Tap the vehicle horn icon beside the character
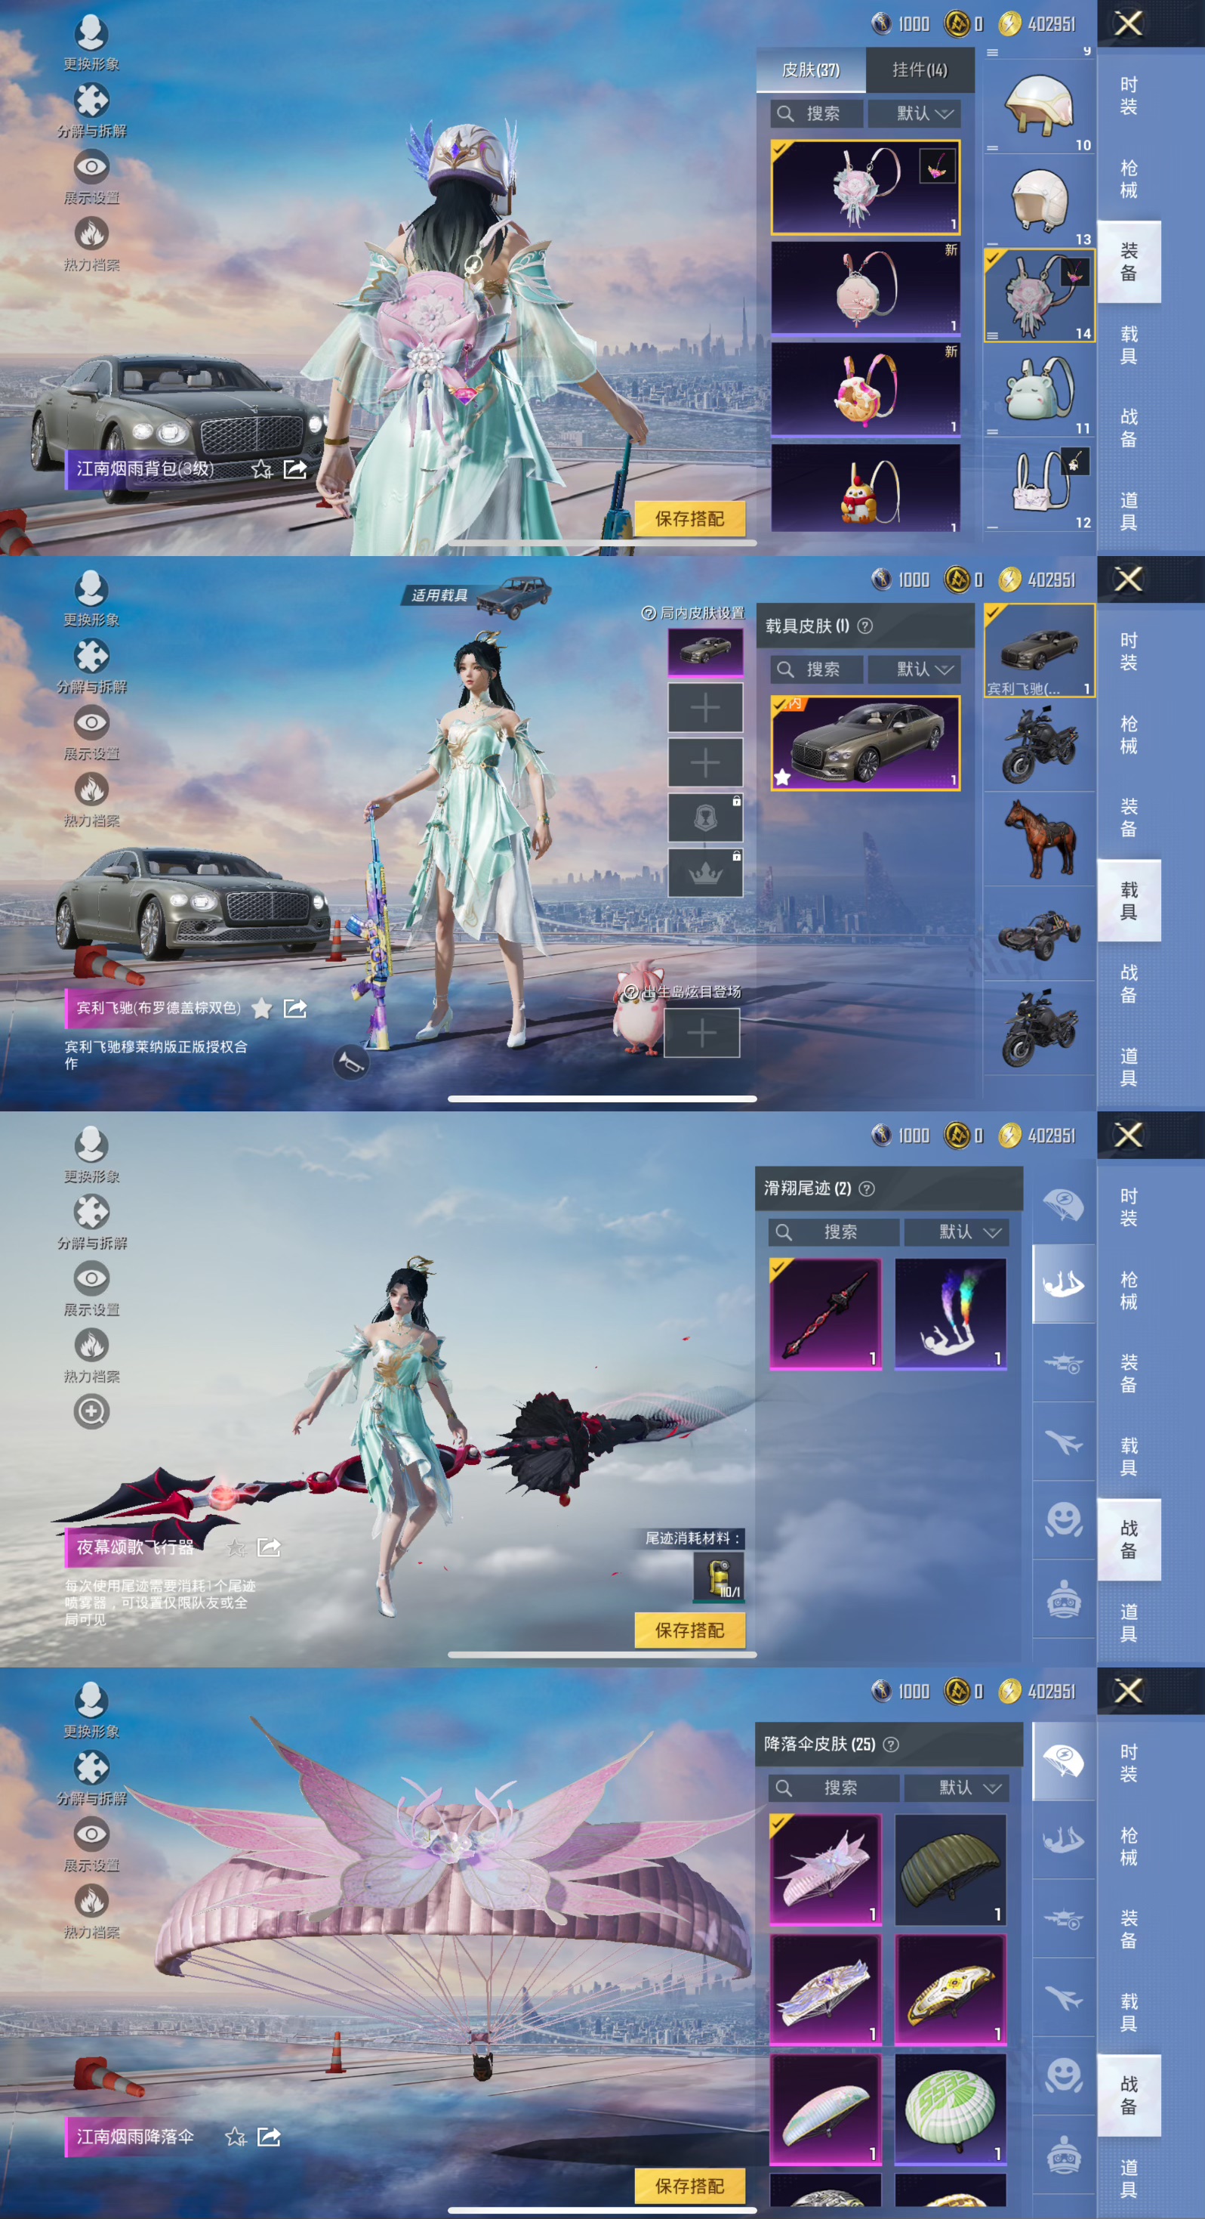Viewport: 1205px width, 2219px height. coord(350,1062)
